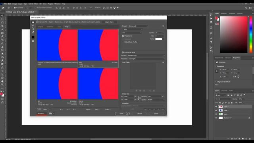Select the Horizontal Type tool

(x=2, y=71)
